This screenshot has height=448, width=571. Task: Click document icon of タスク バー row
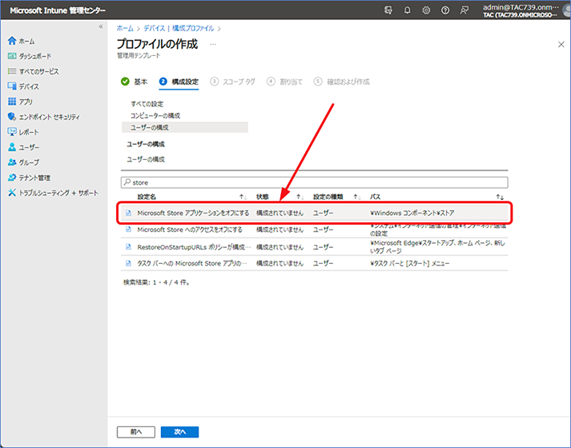[x=128, y=263]
